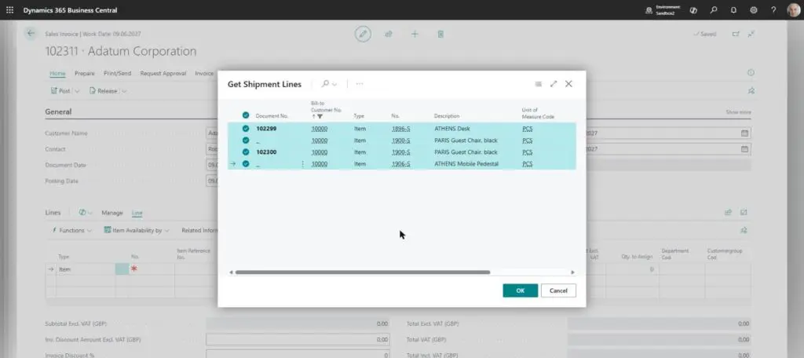Click the search icon in Get Shipment Lines dialog

tap(324, 83)
